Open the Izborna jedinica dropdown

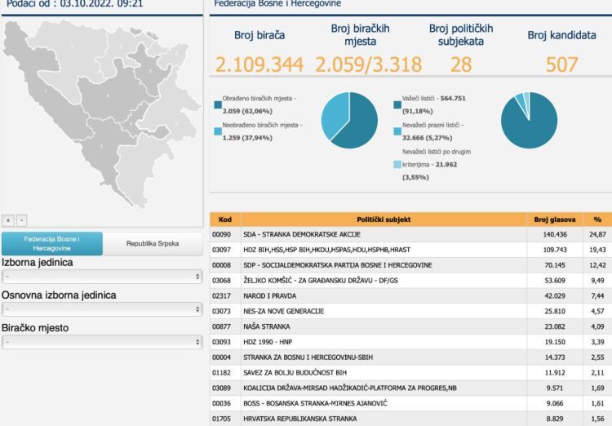(102, 277)
